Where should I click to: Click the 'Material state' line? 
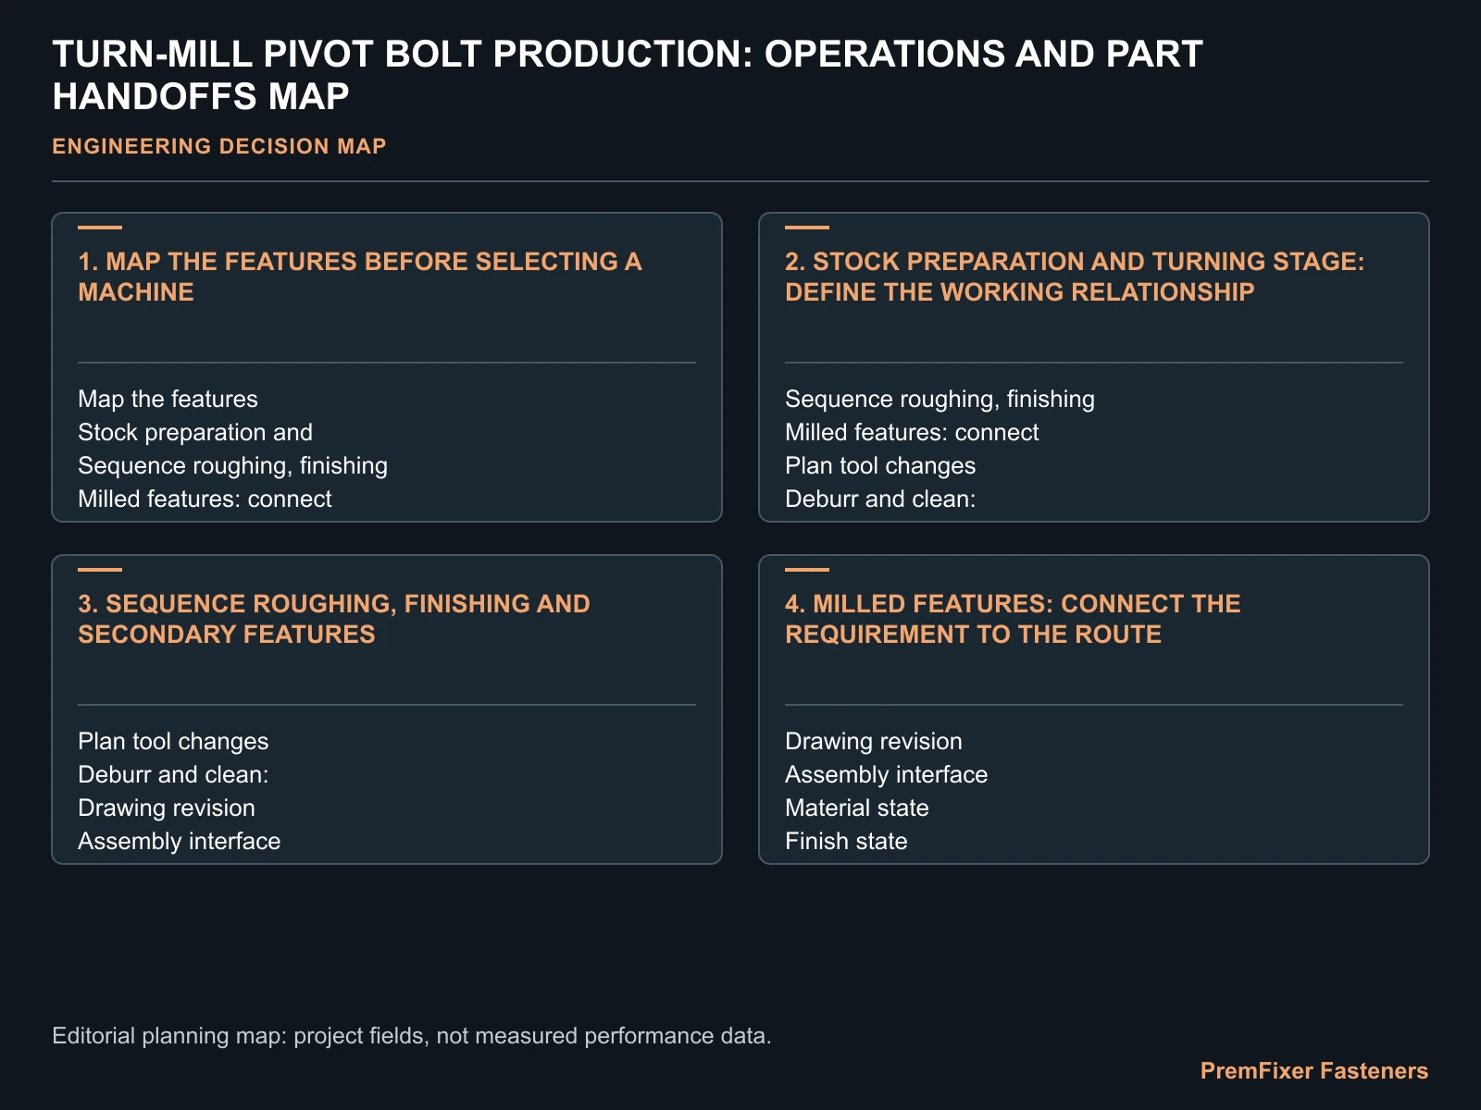click(857, 808)
